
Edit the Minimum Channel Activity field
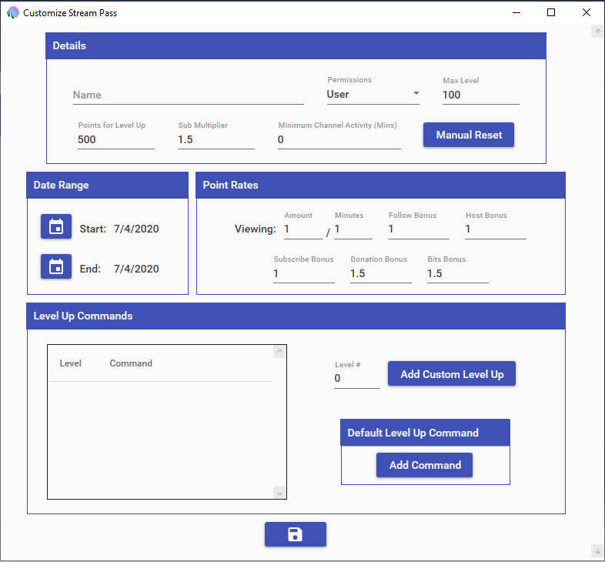tap(339, 139)
